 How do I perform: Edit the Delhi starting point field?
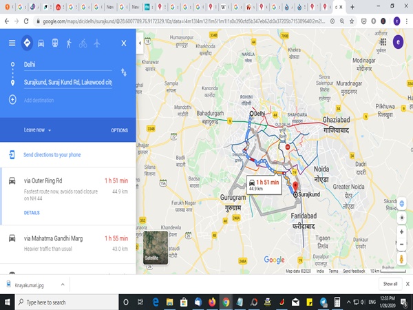[67, 65]
